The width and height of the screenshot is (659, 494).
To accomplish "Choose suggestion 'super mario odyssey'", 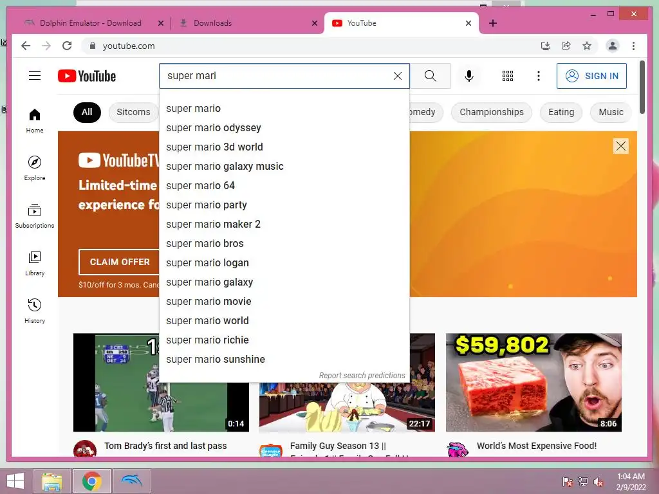I will coord(284,128).
